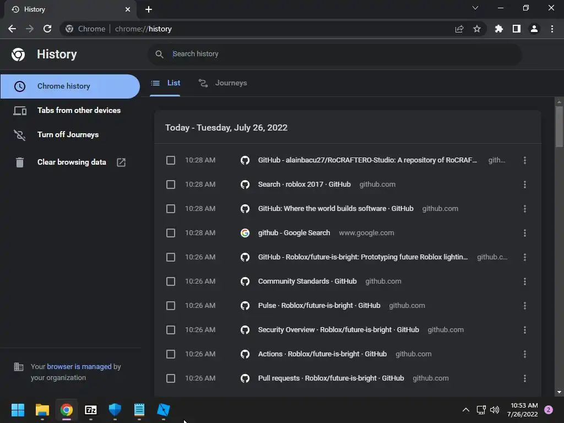
Task: Show hidden system tray icons
Action: [x=466, y=410]
